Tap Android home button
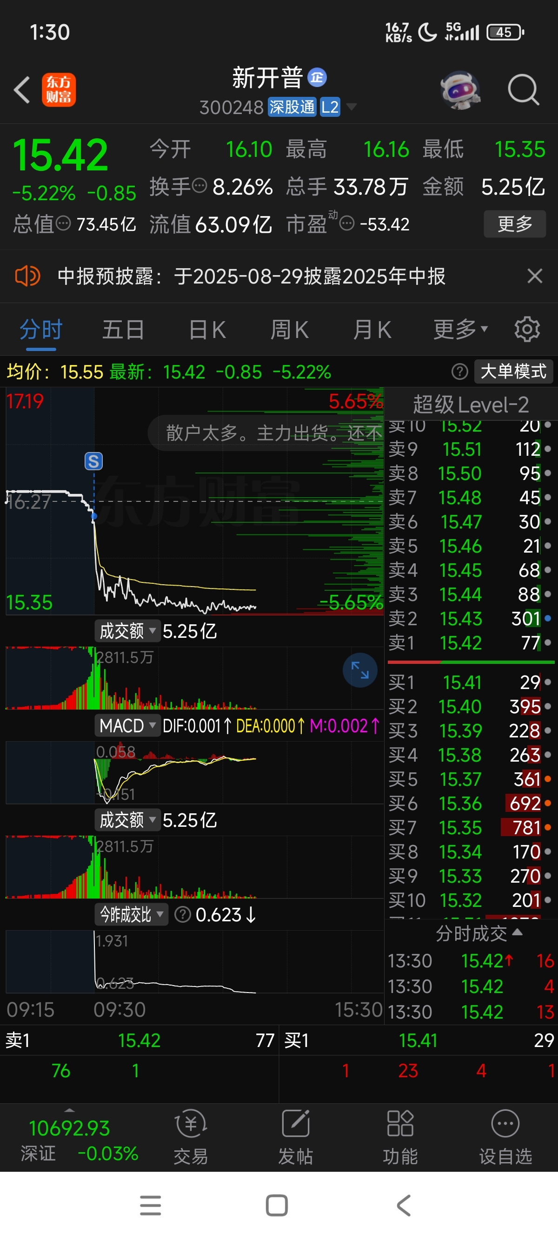This screenshot has height=1243, width=558. click(277, 1205)
